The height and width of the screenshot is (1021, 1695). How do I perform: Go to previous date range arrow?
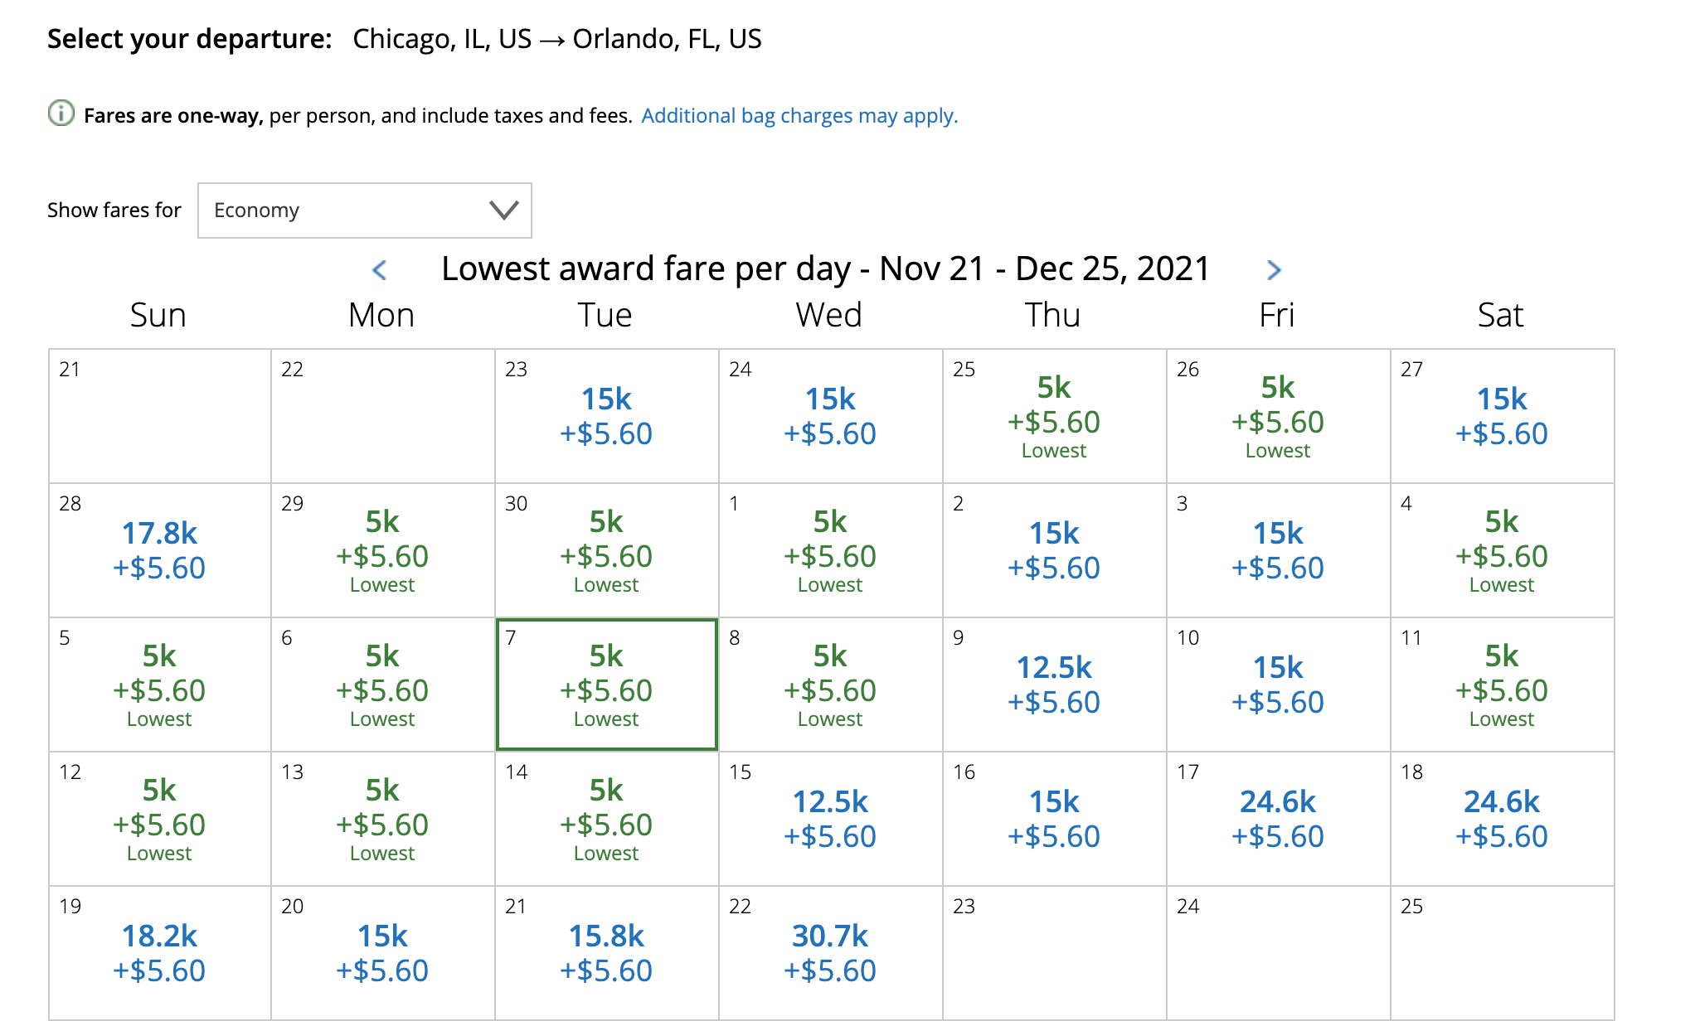click(x=379, y=269)
